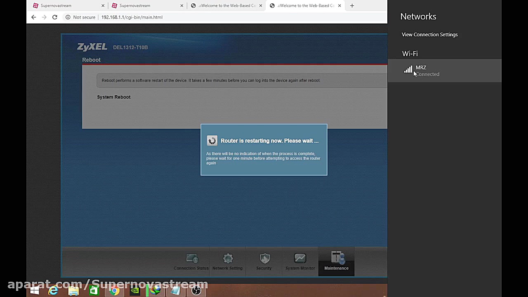The image size is (528, 297).
Task: Open a new browser tab
Action: click(x=352, y=5)
